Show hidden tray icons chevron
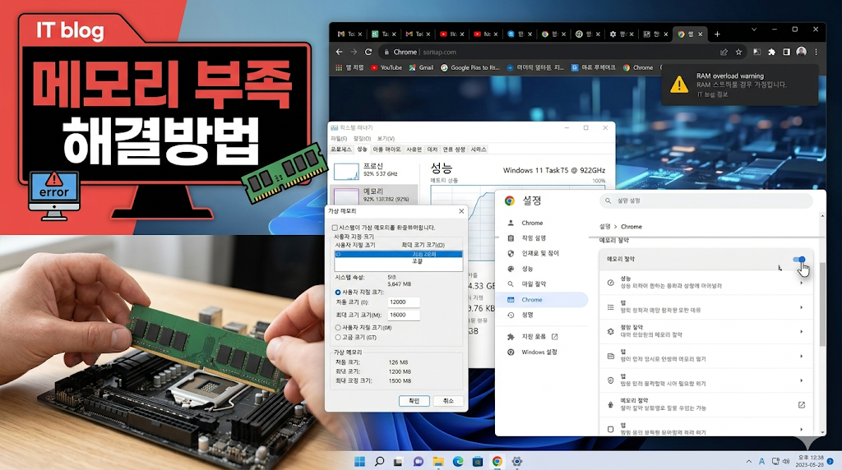Screen dimensions: 842x470 click(748, 462)
